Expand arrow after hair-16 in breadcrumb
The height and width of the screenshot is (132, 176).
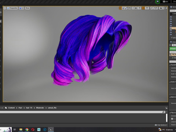(34, 108)
